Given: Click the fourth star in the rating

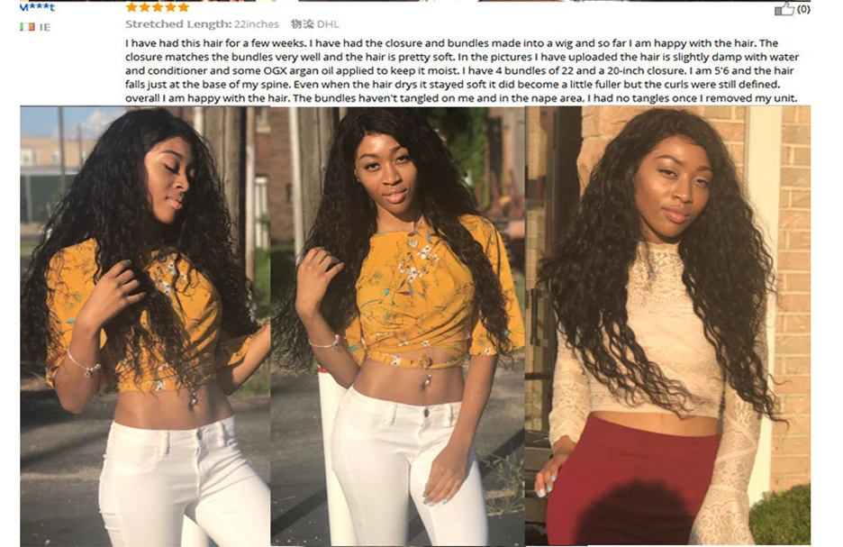Looking at the screenshot, I should click(x=170, y=7).
